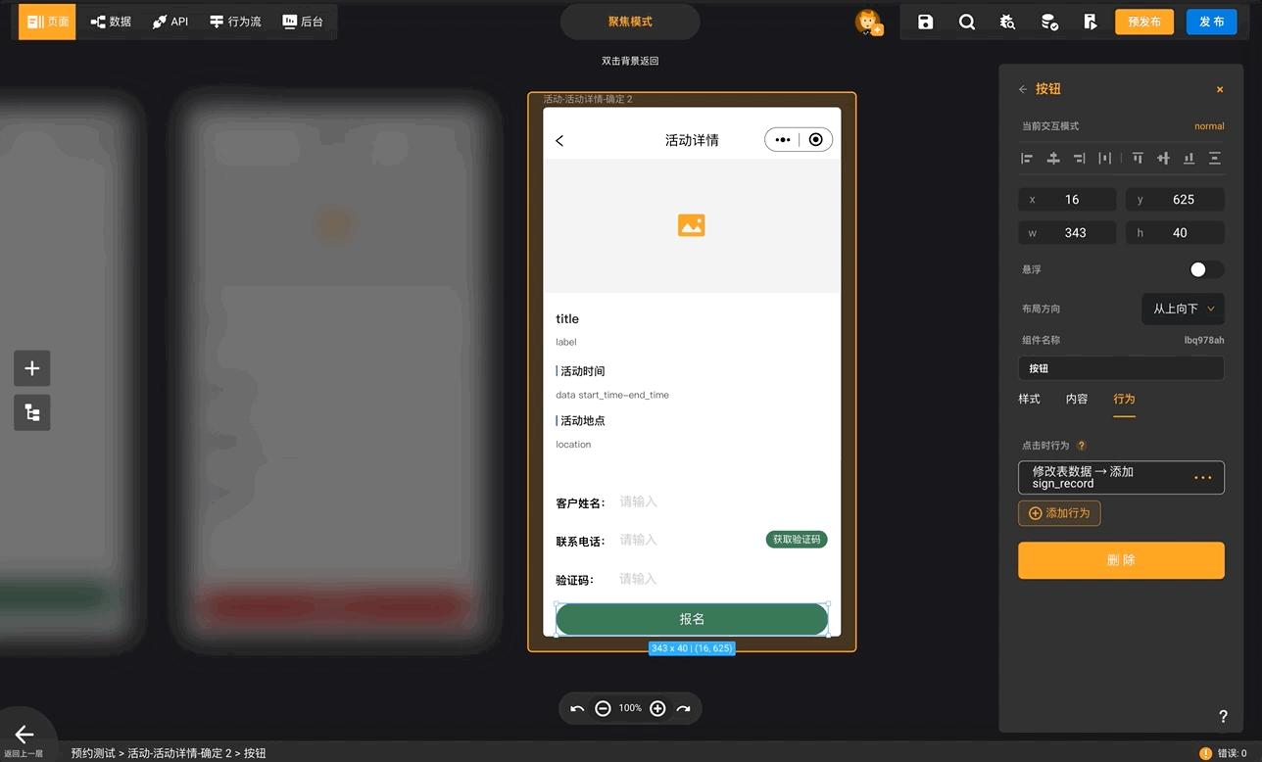Open options for the sign_record behavior via ellipsis
The width and height of the screenshot is (1262, 762).
[x=1203, y=477]
